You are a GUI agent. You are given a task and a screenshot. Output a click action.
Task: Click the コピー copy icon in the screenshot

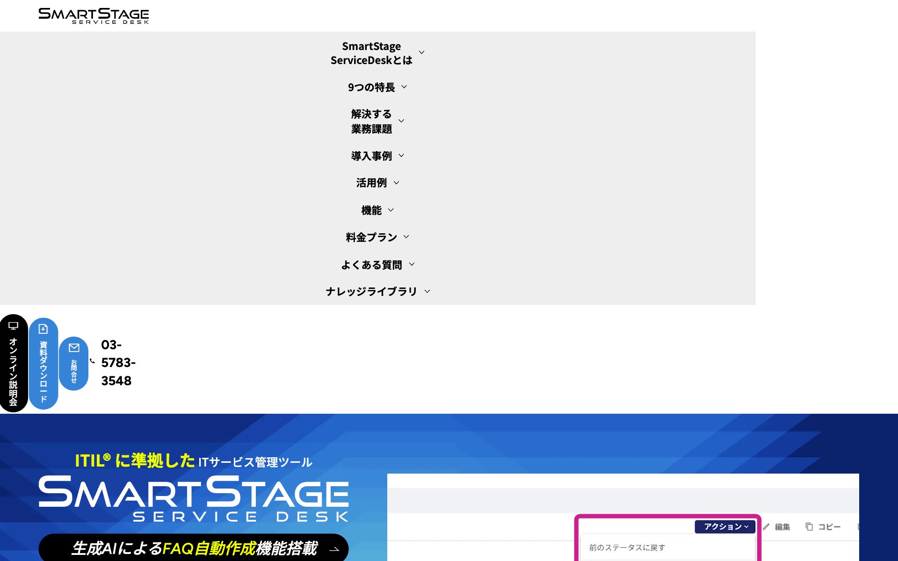[x=809, y=526]
